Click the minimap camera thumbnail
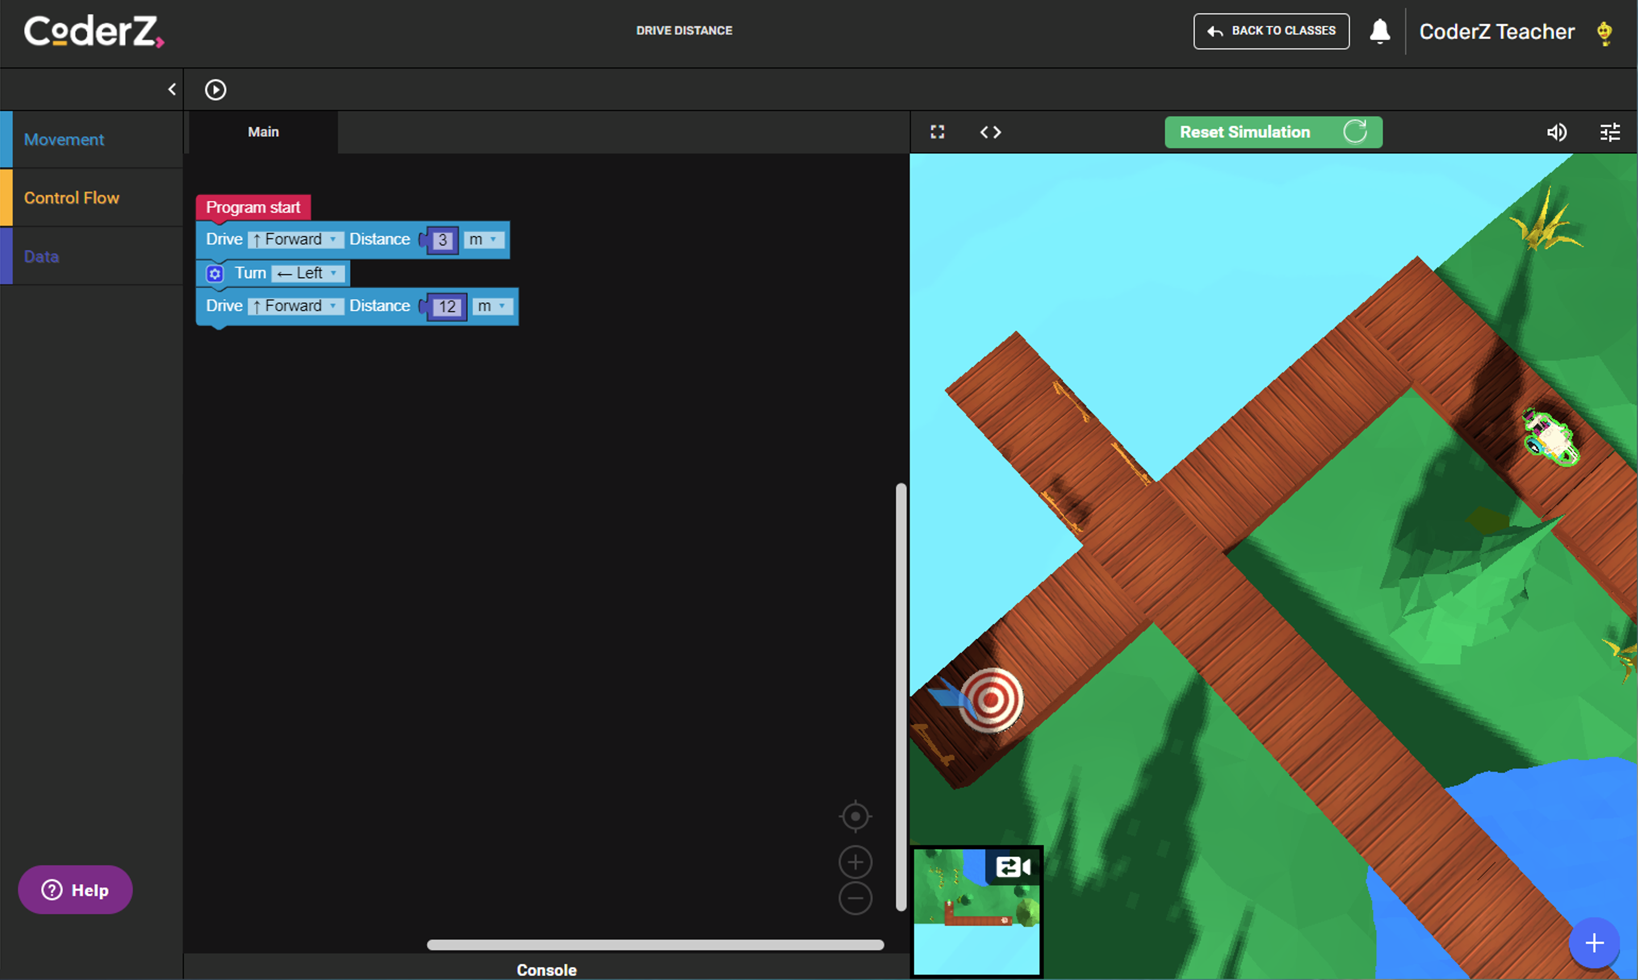Image resolution: width=1638 pixels, height=980 pixels. pyautogui.click(x=976, y=911)
